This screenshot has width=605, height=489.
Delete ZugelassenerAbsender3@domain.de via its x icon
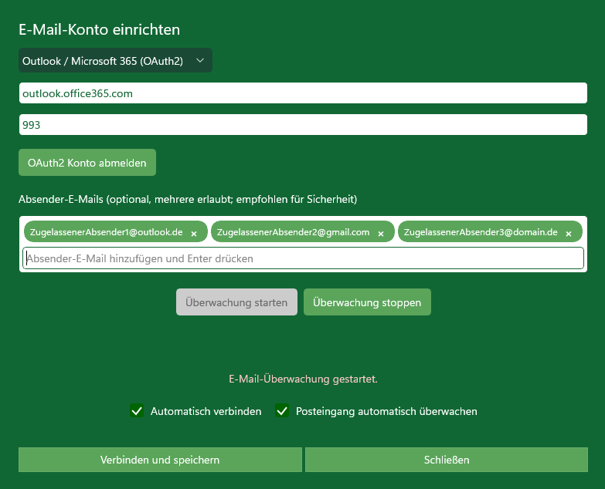click(x=569, y=233)
